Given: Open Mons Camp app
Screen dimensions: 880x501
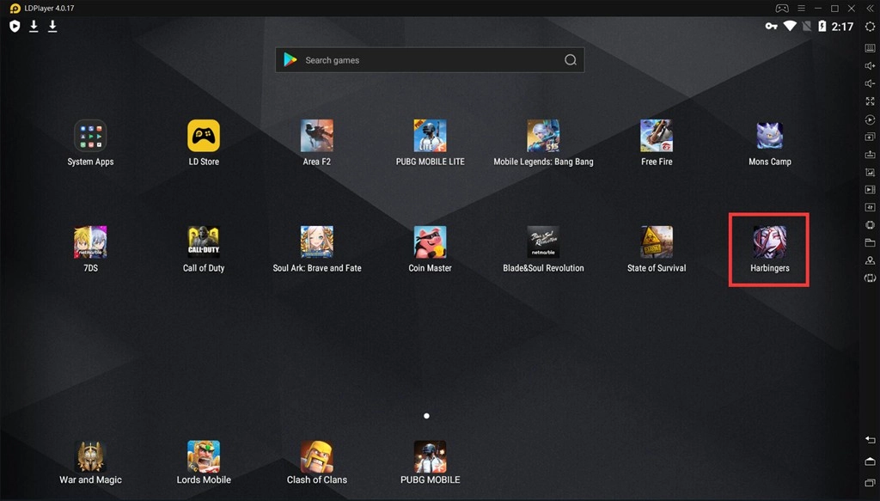Looking at the screenshot, I should [x=769, y=136].
